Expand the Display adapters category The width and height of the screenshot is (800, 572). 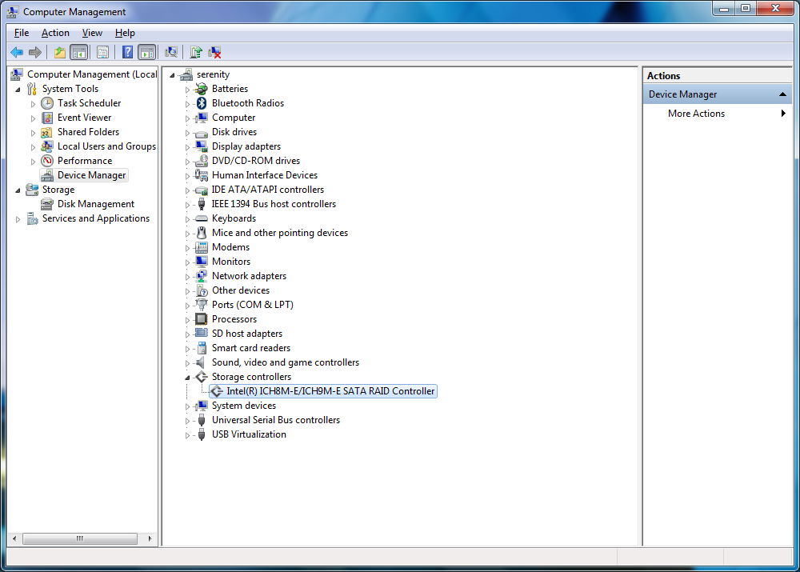(187, 147)
